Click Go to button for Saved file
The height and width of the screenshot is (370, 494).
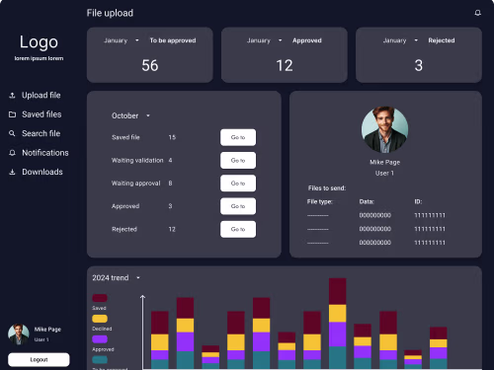click(x=238, y=137)
